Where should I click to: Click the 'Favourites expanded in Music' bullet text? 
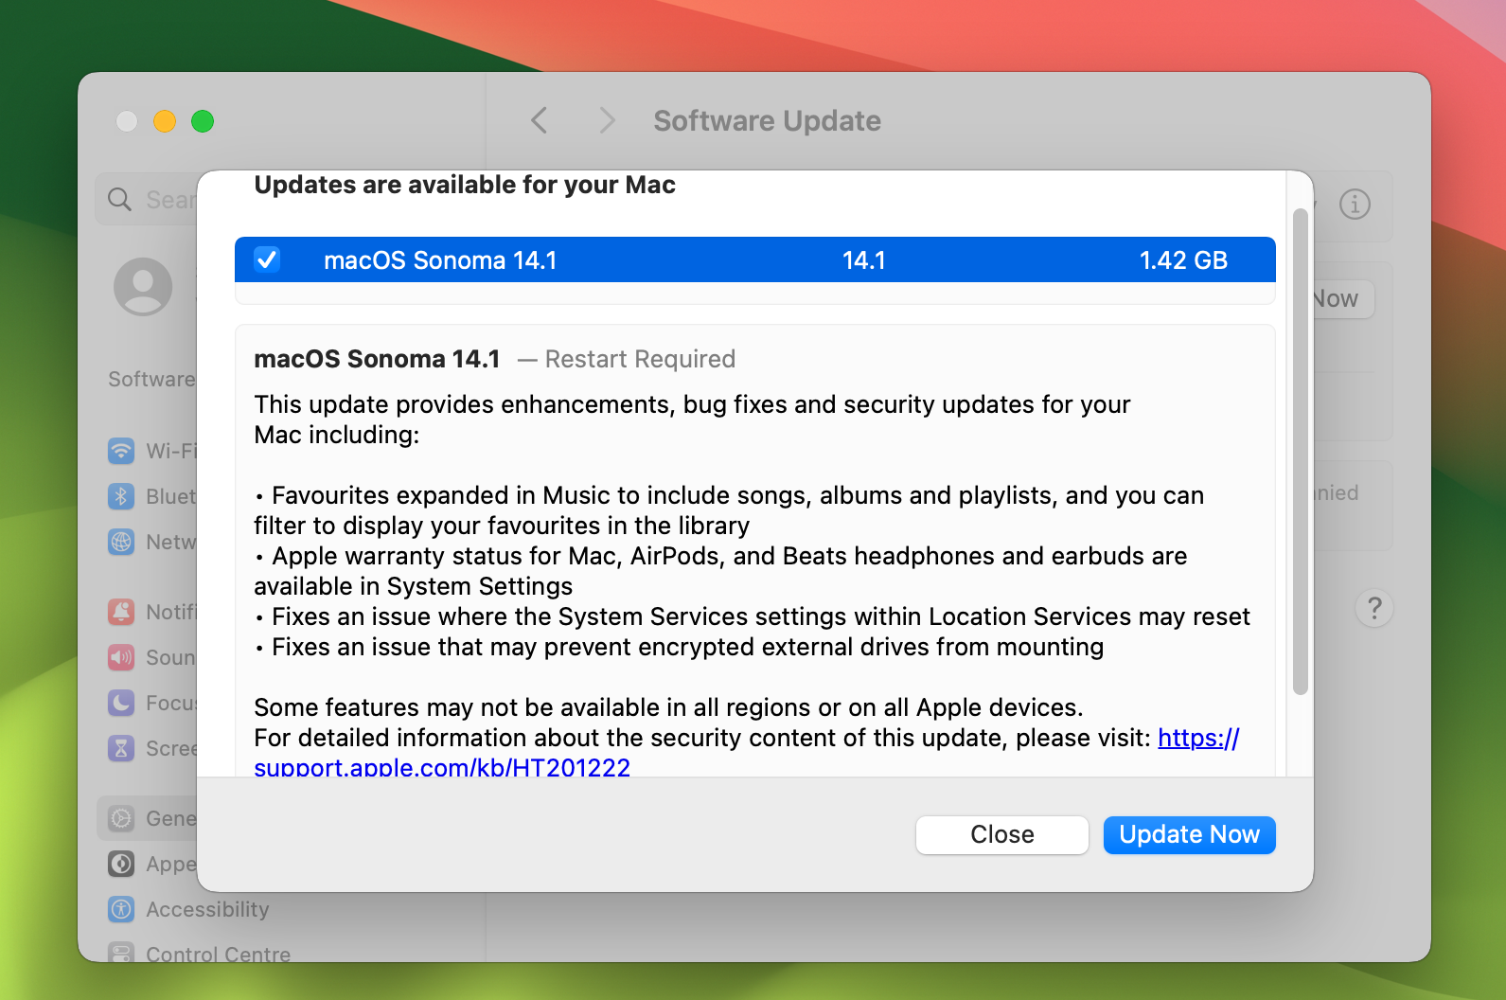[729, 510]
